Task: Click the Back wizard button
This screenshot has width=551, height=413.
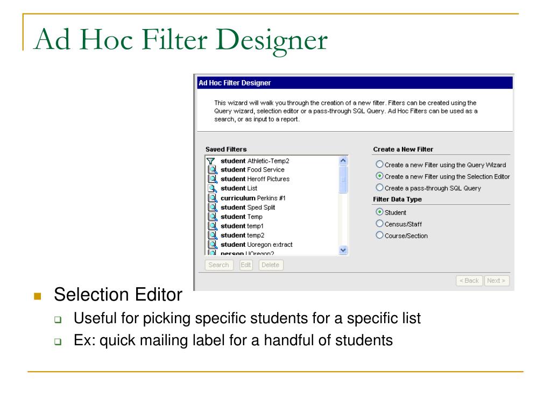Action: point(469,281)
